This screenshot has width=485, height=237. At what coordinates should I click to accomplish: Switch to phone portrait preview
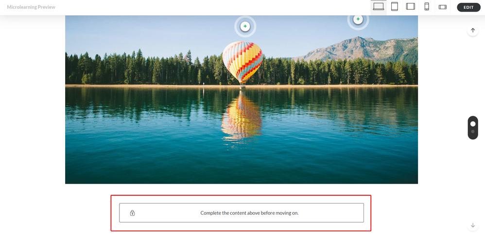pyautogui.click(x=427, y=7)
